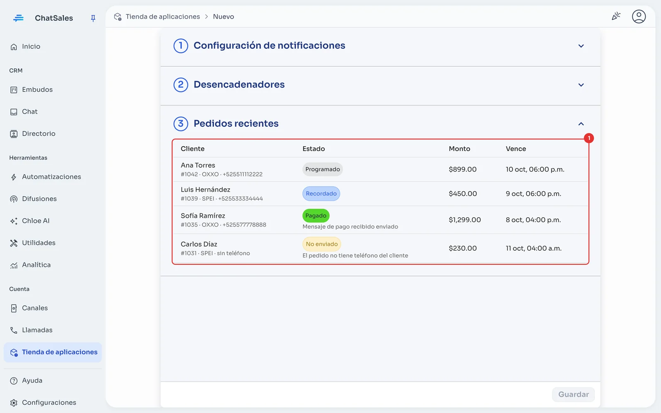This screenshot has width=661, height=413.
Task: Select the Luis Hernández customer name
Action: (205, 190)
